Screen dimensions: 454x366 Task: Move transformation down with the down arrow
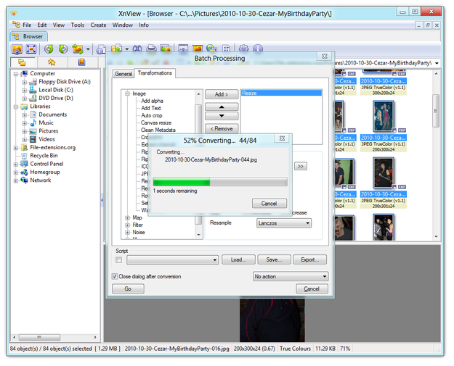(222, 116)
